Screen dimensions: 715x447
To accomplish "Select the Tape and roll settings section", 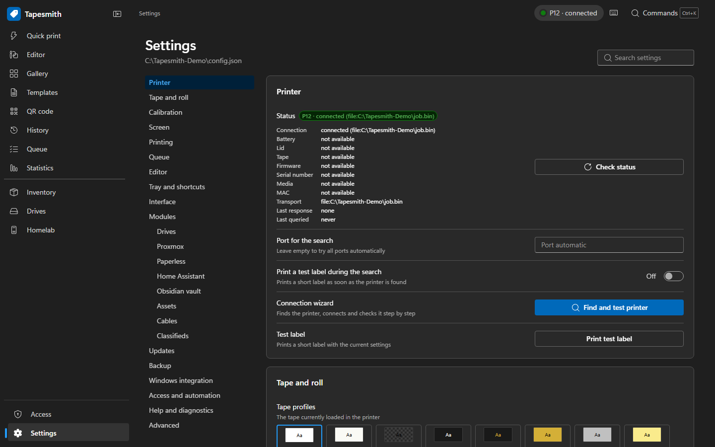I will 200,97.
